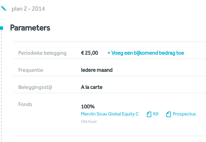The image size is (206, 142).
Task: Open the Prospectus text link
Action: (x=184, y=114)
